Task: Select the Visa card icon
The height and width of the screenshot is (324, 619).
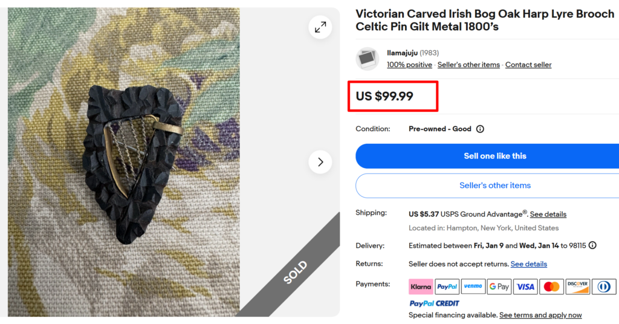Action: pyautogui.click(x=525, y=287)
